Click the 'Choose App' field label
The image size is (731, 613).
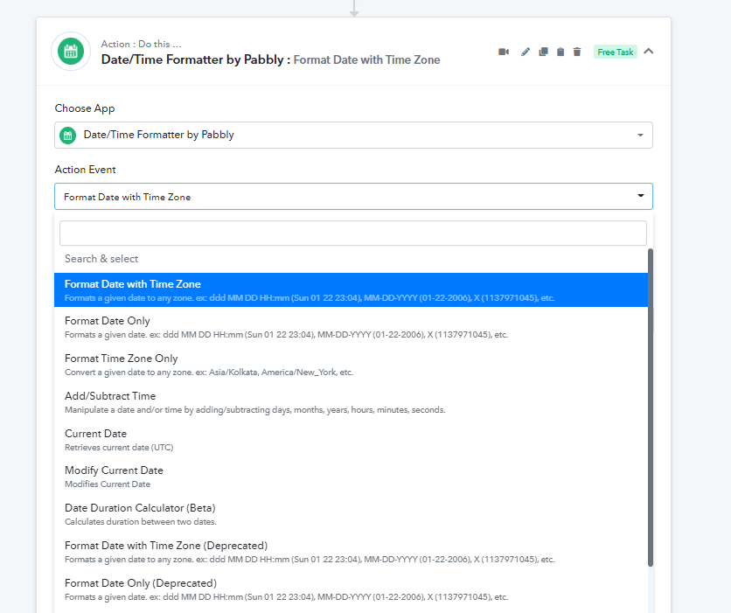[x=85, y=108]
